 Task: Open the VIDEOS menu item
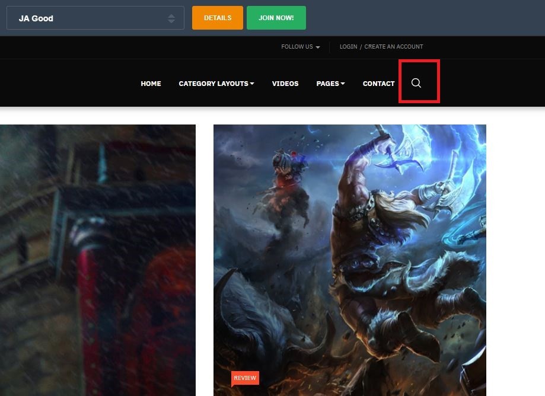[285, 84]
